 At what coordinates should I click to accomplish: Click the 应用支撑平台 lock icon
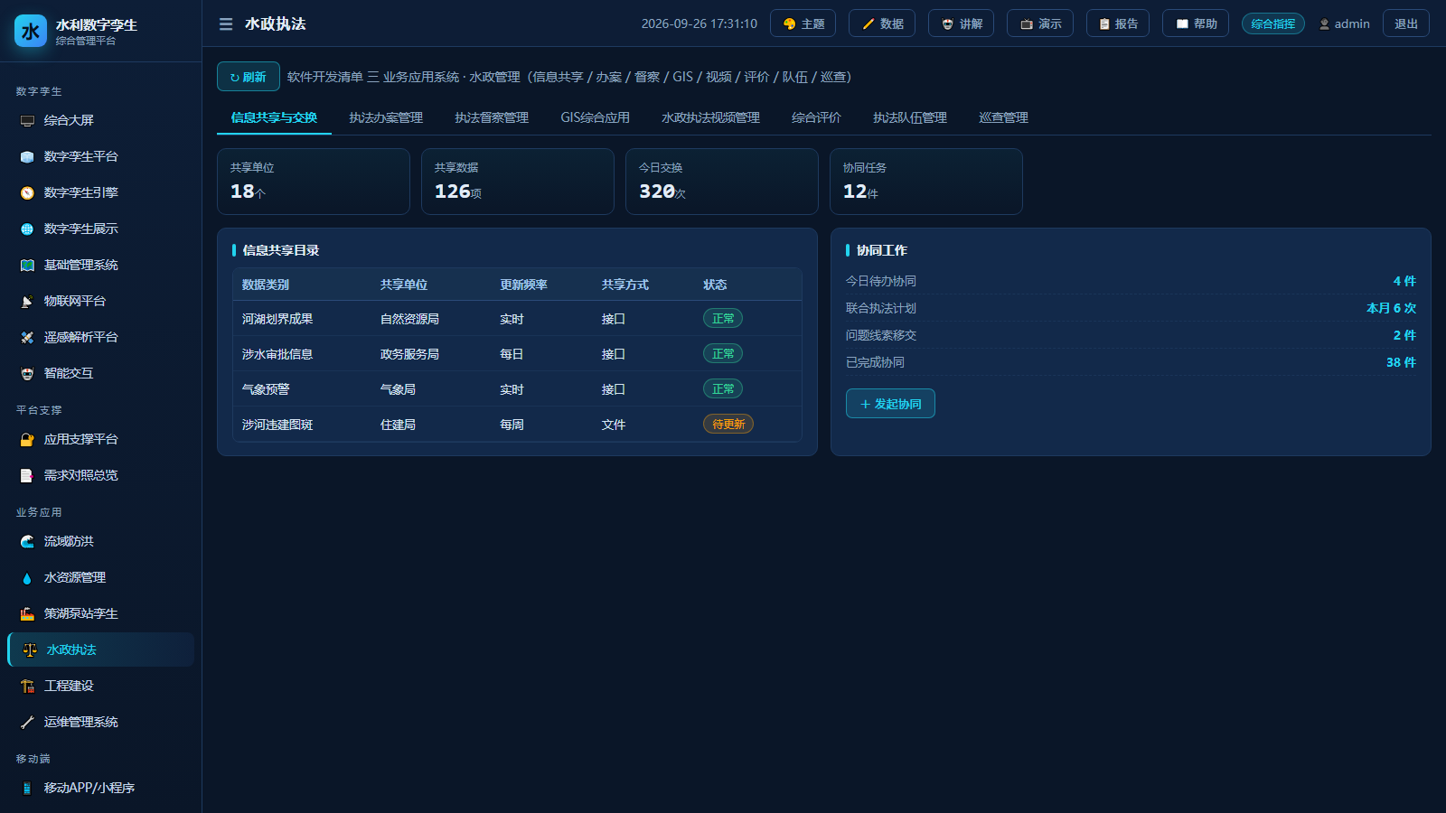point(27,440)
